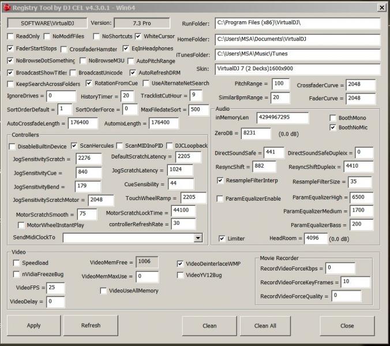The width and height of the screenshot is (390, 346).
Task: Toggle ResampleFilterInterp checkbox
Action: 220,180
